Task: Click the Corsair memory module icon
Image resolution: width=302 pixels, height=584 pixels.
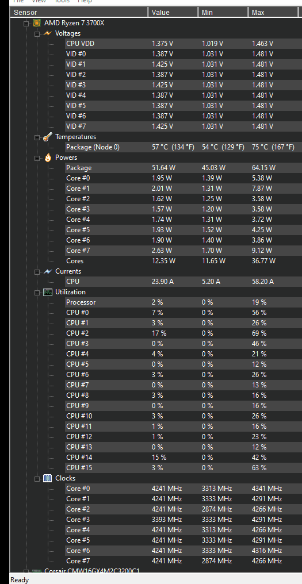Action: [x=37, y=571]
